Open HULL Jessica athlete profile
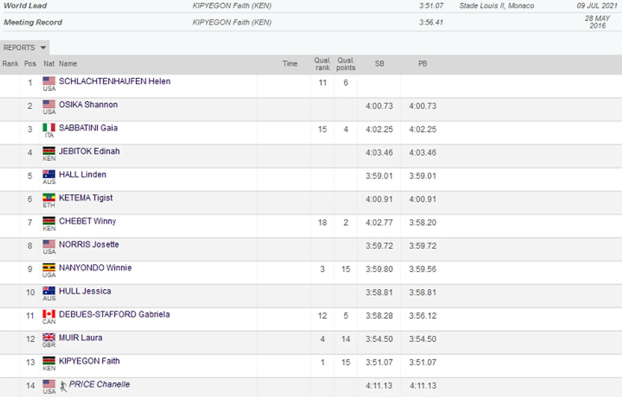This screenshot has height=397, width=622. [x=85, y=291]
